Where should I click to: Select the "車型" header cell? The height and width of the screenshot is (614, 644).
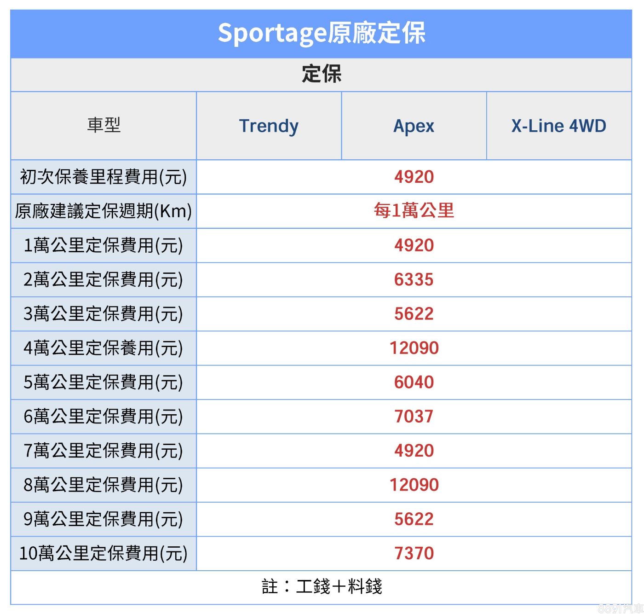pyautogui.click(x=103, y=125)
